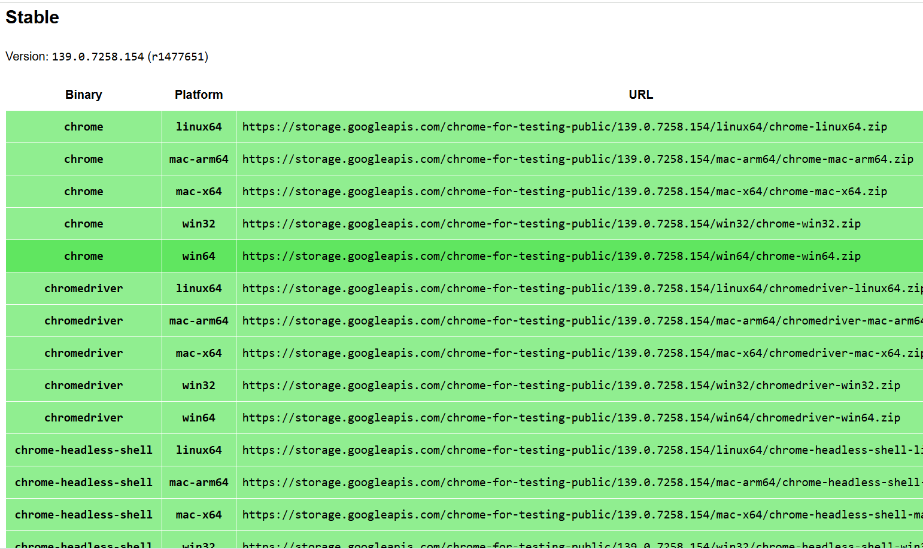Click the chrome-headless-shell linux64 URL

(x=582, y=450)
